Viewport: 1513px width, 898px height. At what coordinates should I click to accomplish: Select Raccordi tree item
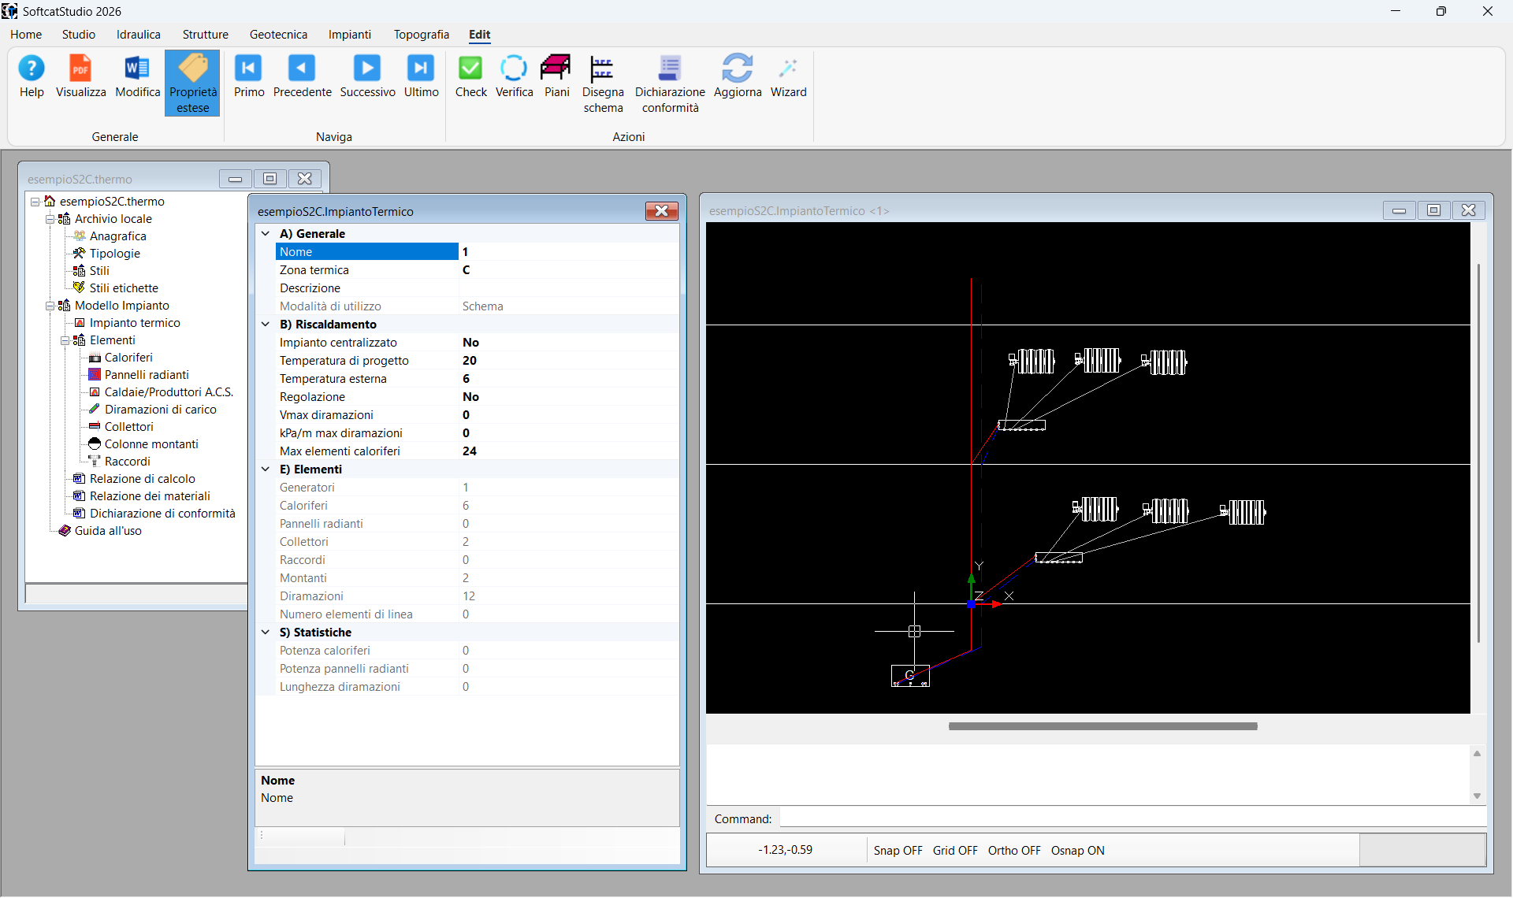point(127,462)
